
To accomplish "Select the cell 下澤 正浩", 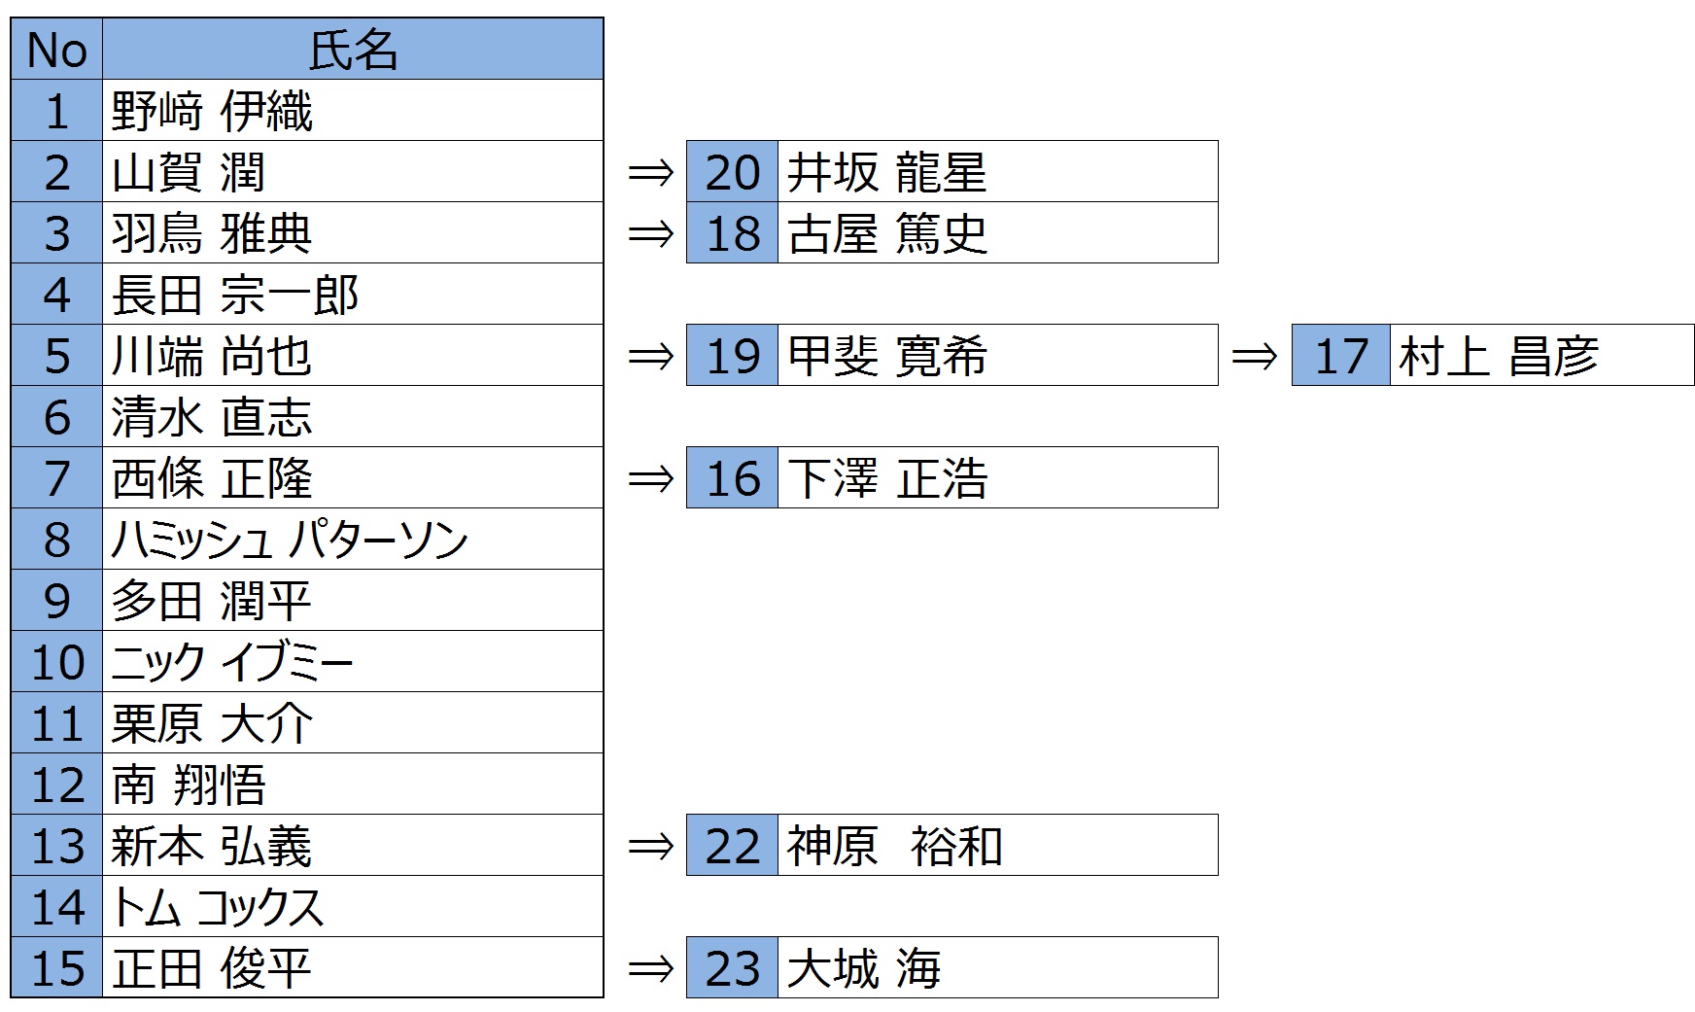I will click(x=997, y=478).
